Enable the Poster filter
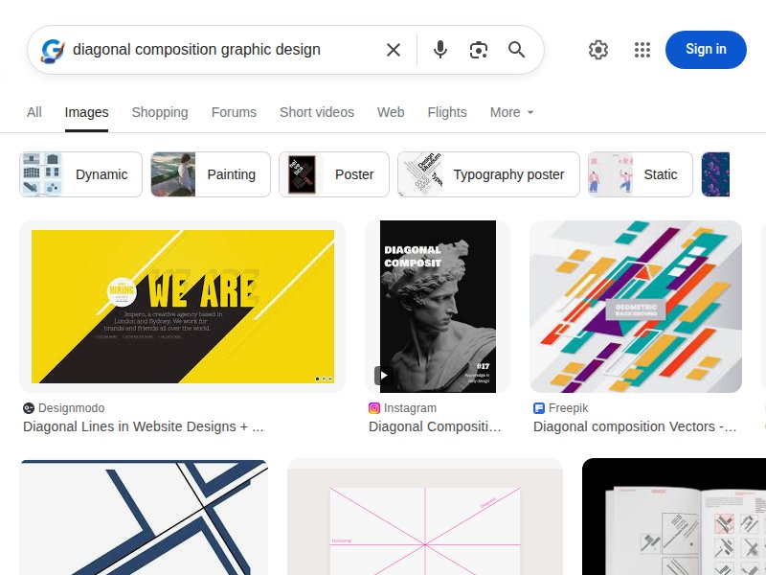This screenshot has width=766, height=575. [332, 174]
